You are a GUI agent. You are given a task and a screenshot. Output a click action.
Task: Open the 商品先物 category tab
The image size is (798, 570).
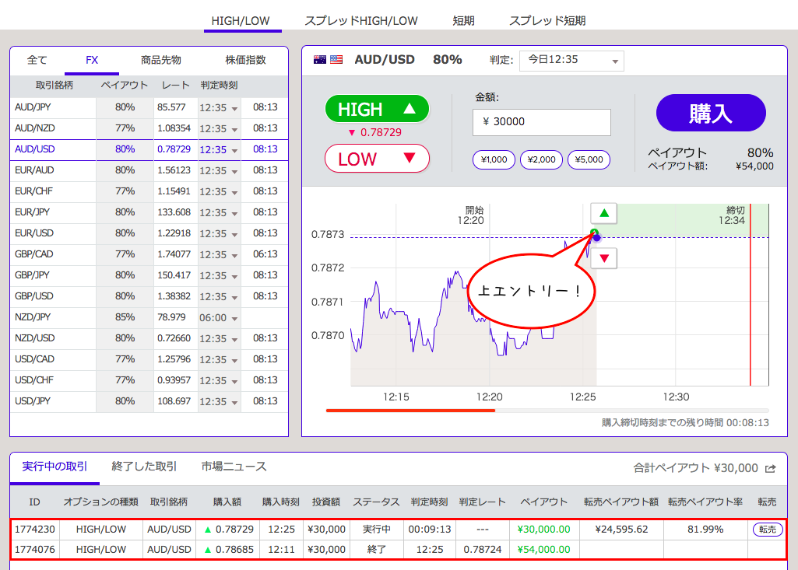point(161,60)
